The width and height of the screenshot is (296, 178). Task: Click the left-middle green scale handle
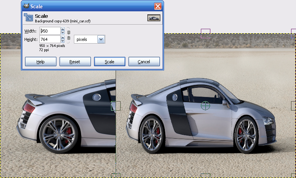[116, 106]
